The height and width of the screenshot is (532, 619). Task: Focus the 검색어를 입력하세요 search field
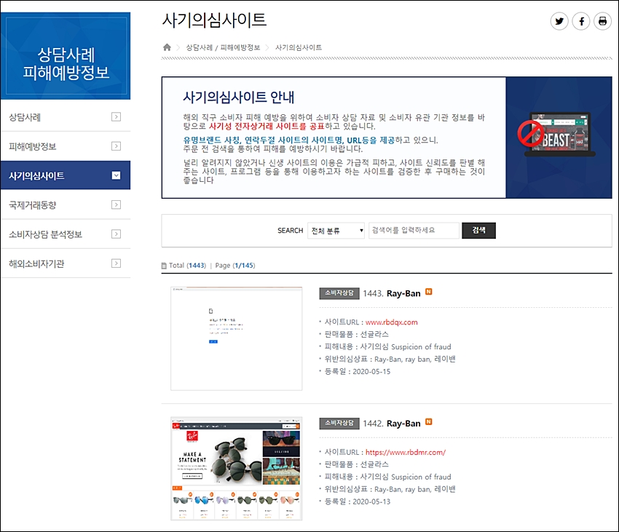414,231
